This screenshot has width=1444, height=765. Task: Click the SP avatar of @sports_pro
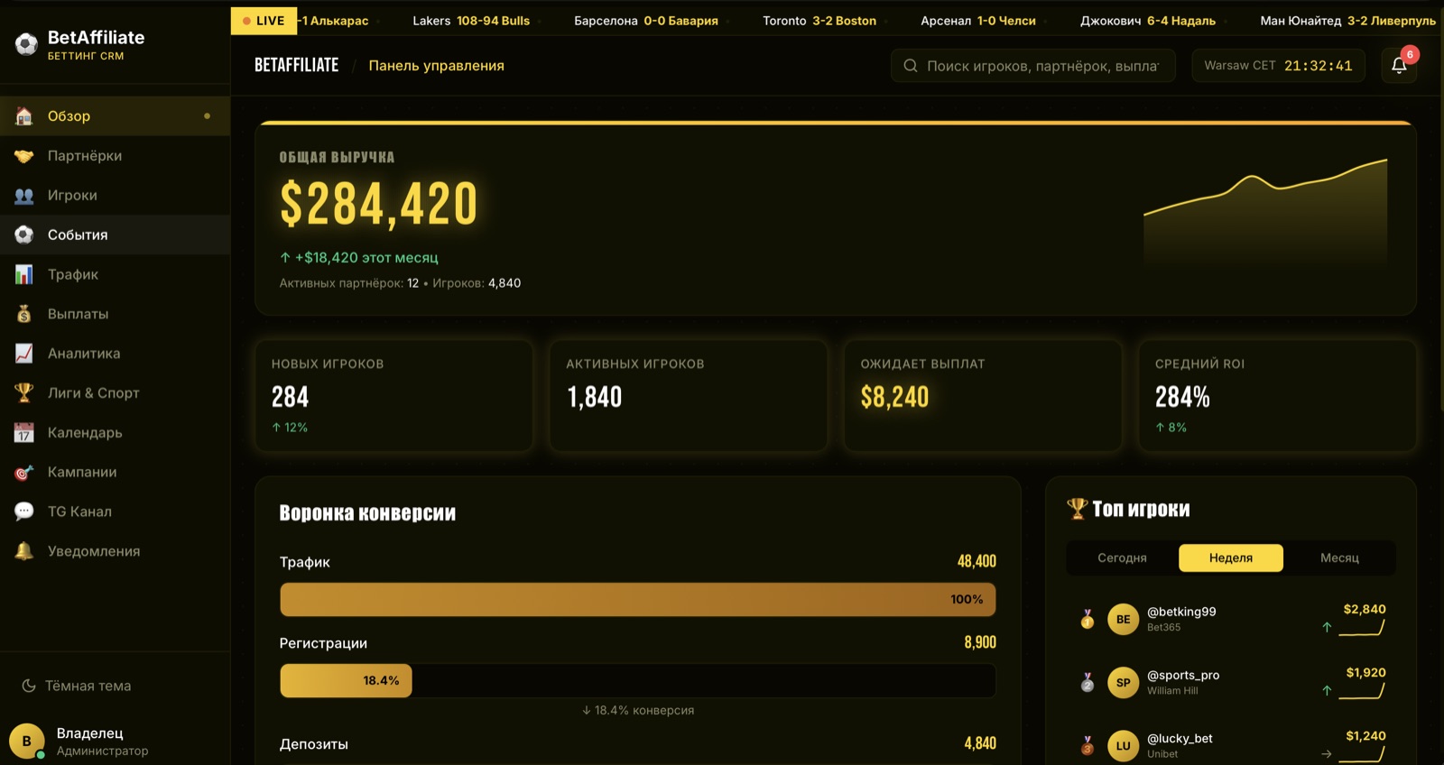(x=1123, y=682)
